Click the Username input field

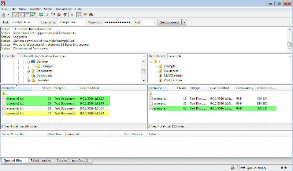point(71,22)
